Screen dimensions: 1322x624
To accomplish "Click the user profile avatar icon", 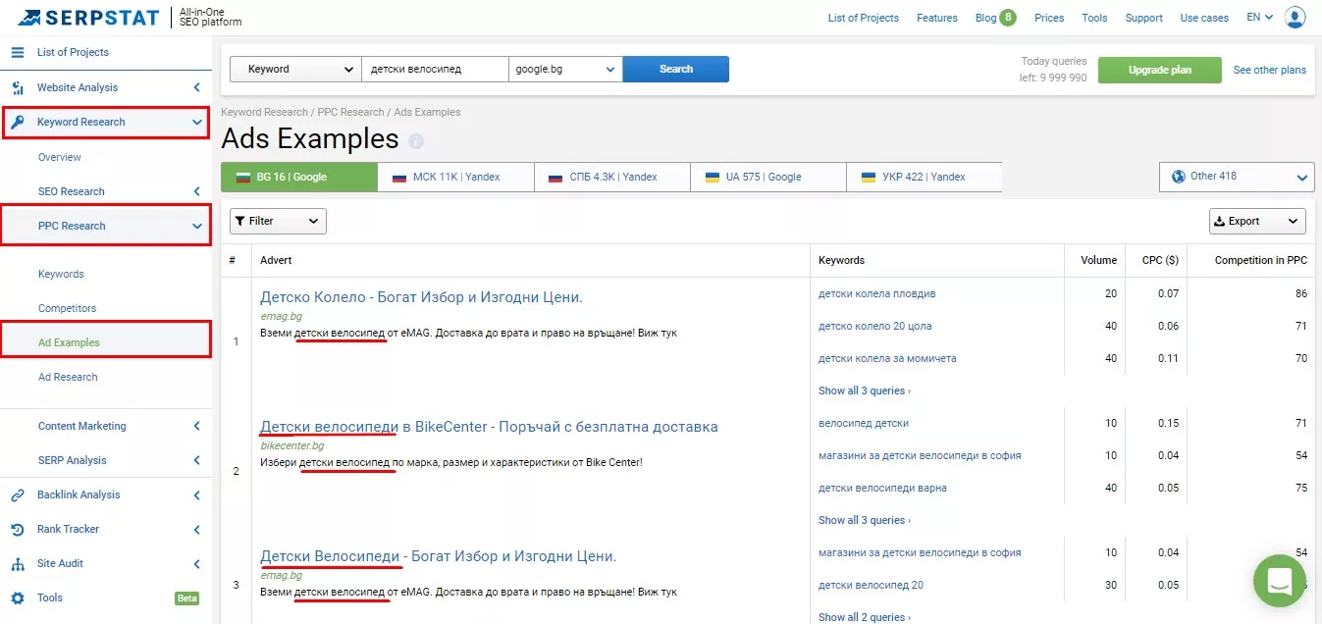I will click(x=1296, y=18).
